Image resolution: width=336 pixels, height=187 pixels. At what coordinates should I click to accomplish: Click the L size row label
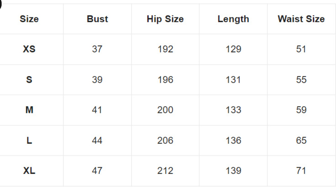point(29,140)
